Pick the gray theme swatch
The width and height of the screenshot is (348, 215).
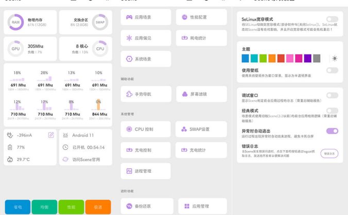(317, 58)
